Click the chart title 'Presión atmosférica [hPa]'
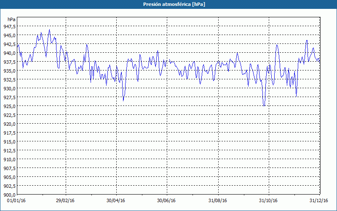Viewport: 337px width, 211px height. [x=174, y=4]
